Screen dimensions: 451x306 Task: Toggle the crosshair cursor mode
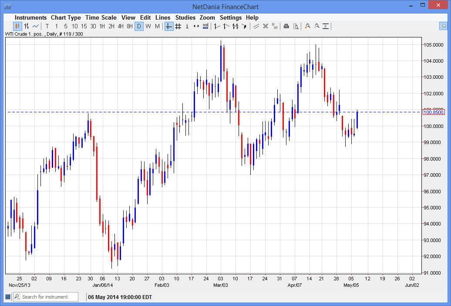coord(168,26)
